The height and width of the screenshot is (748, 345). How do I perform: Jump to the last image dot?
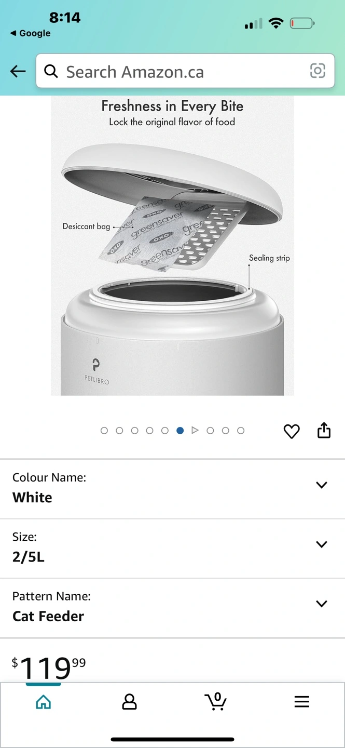point(241,431)
